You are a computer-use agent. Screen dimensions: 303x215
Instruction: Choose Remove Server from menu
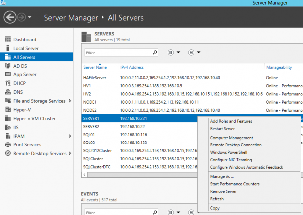pyautogui.click(x=224, y=191)
